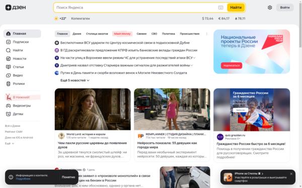Open Копенгаген weather location
302x188 pixels.
pos(81,19)
